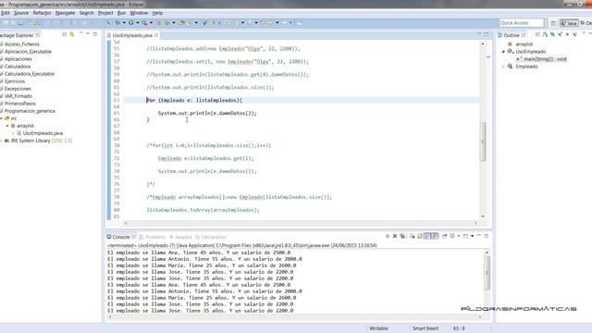Toggle Link with Editor in Package Explorer

pos(72,35)
